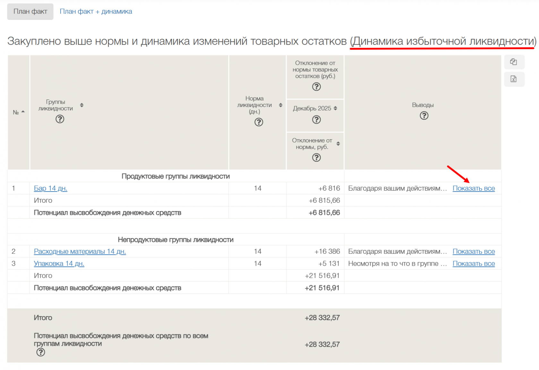The image size is (539, 370).
Task: Export table to Excel icon
Action: click(x=514, y=79)
